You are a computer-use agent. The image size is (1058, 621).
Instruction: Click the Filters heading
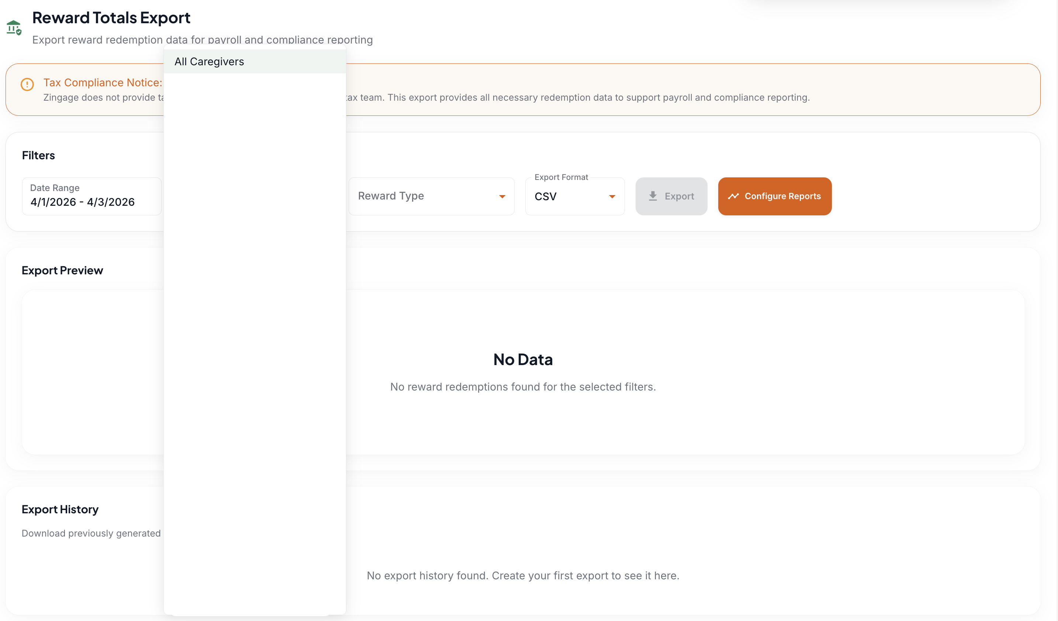[x=38, y=155]
